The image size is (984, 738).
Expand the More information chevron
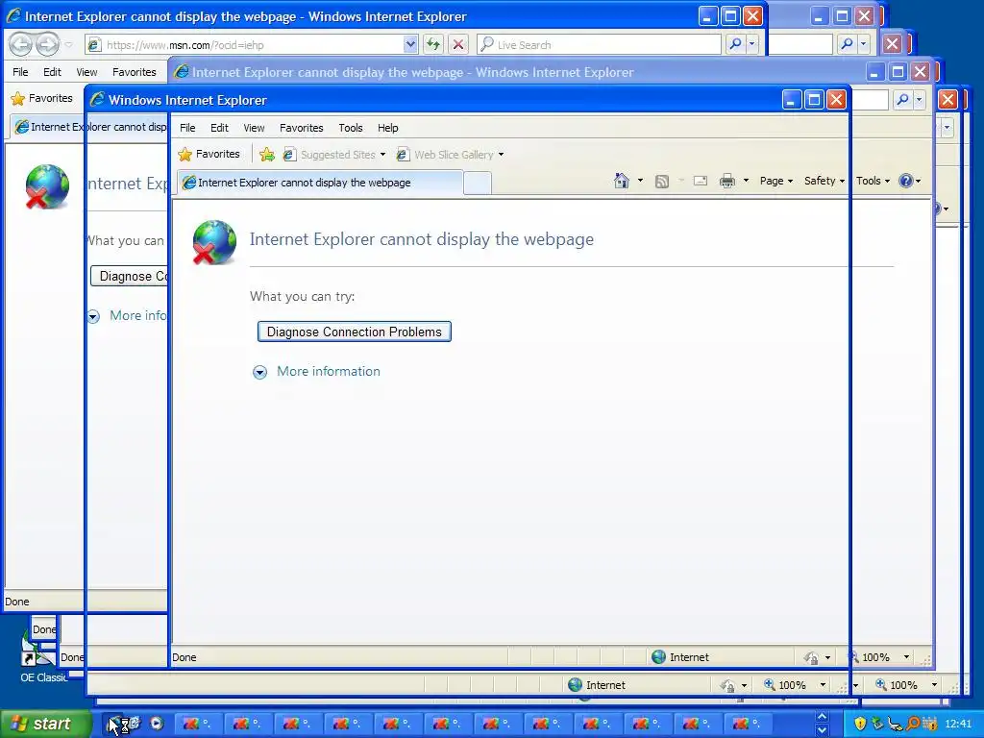click(259, 372)
